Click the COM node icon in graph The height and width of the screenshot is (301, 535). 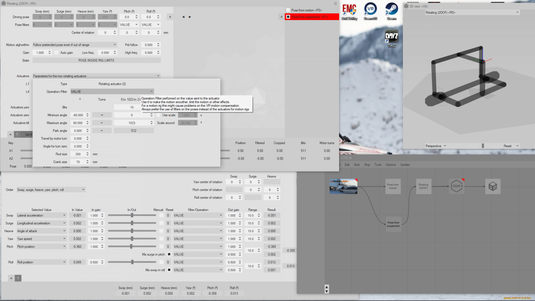tap(456, 186)
